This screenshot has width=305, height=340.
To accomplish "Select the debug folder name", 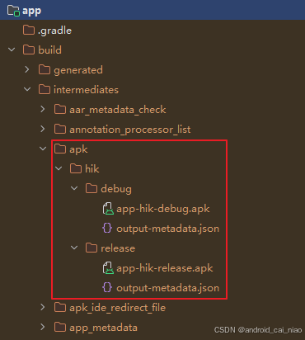I will [x=116, y=189].
